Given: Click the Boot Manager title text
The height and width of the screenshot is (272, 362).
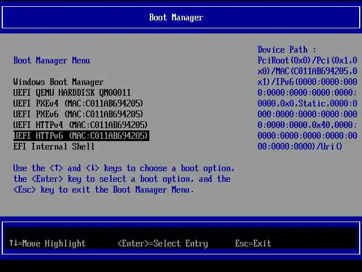Looking at the screenshot, I should pyautogui.click(x=176, y=18).
